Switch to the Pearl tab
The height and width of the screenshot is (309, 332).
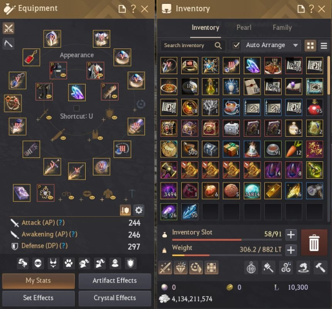pos(244,28)
